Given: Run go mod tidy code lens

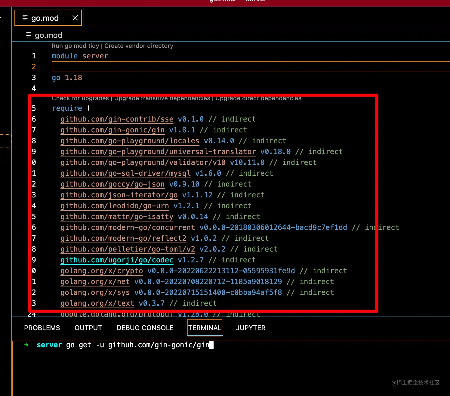Looking at the screenshot, I should (x=75, y=46).
